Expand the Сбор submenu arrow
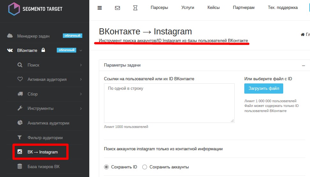The height and width of the screenshot is (177, 310). click(x=81, y=94)
